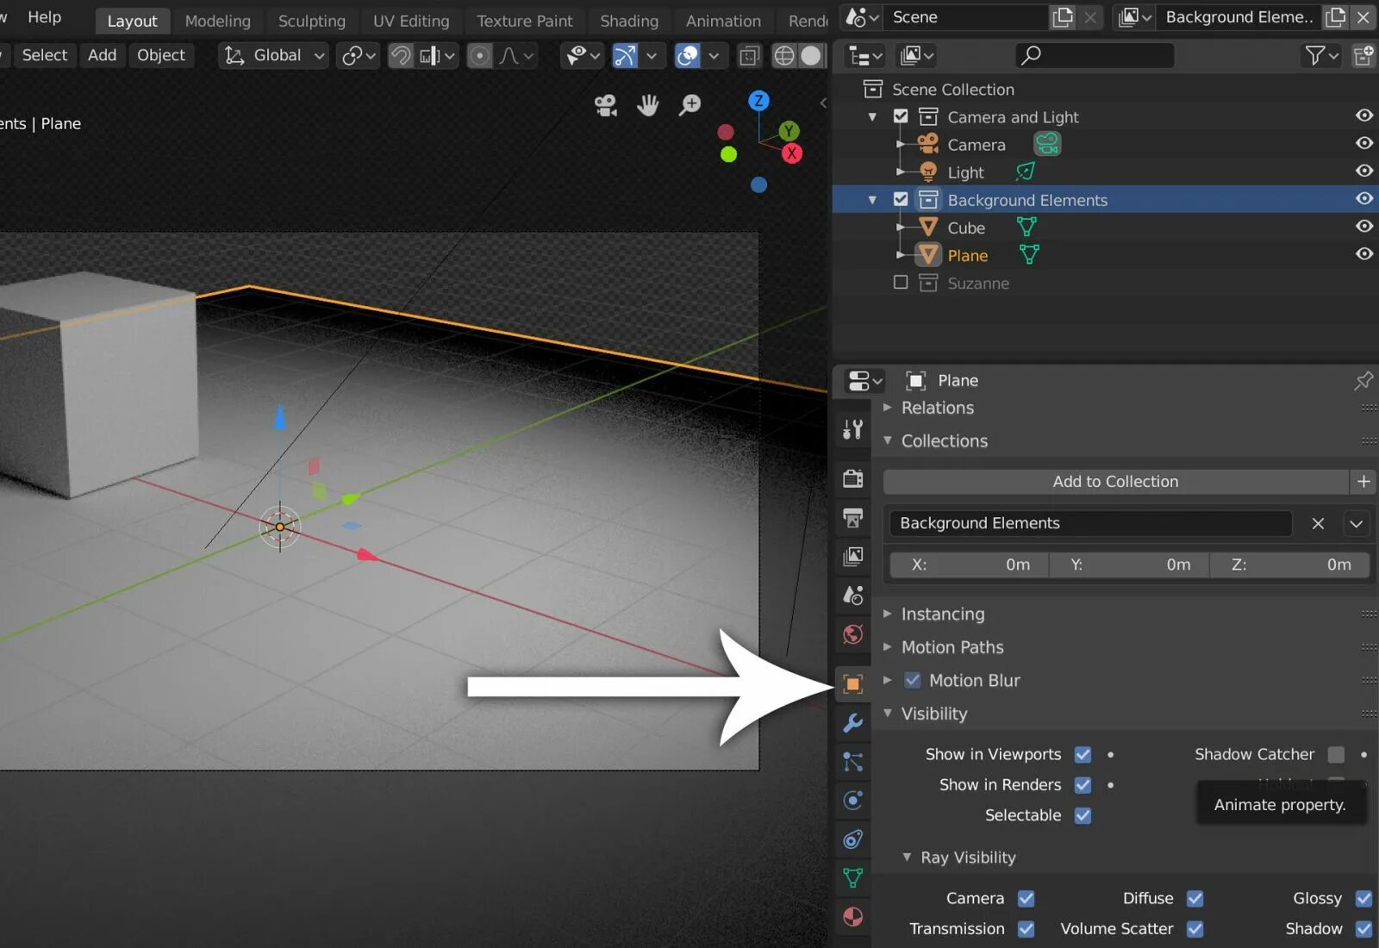Open the green Object Data Properties tab
The width and height of the screenshot is (1379, 948).
click(852, 878)
